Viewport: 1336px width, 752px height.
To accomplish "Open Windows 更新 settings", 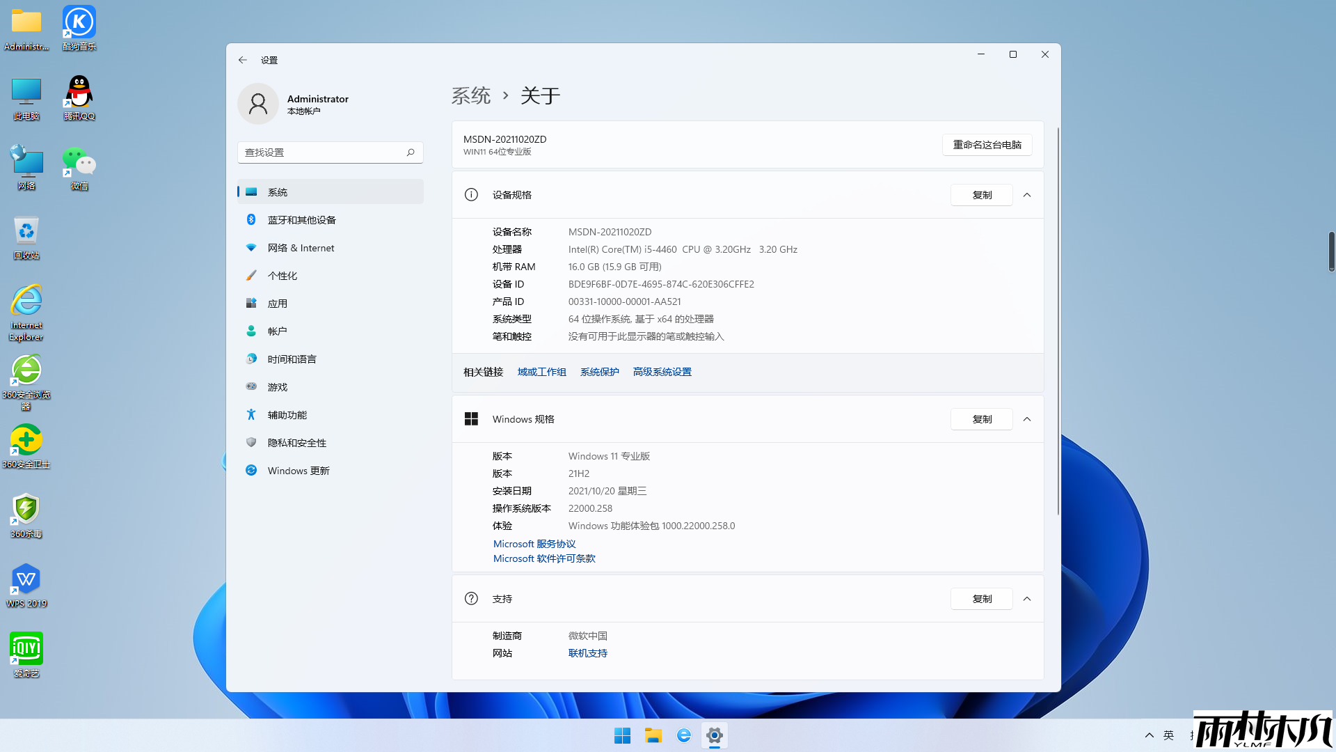I will click(x=298, y=470).
